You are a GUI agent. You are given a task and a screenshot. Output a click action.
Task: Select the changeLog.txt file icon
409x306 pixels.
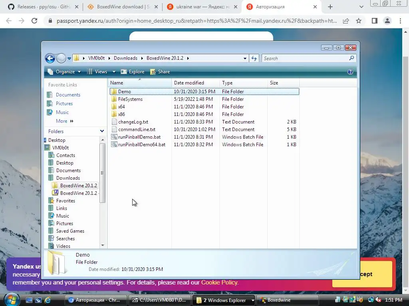pos(114,122)
